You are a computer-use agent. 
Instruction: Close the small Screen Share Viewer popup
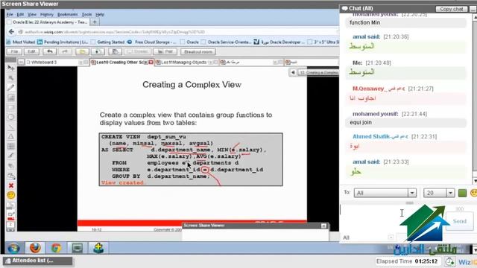[323, 226]
